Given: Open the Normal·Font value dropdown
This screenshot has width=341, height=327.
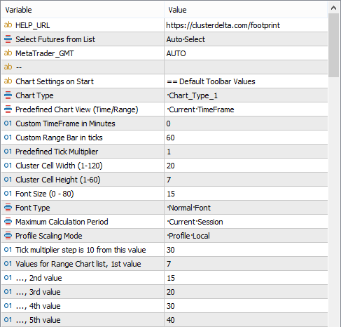Looking at the screenshot, I should tap(246, 208).
